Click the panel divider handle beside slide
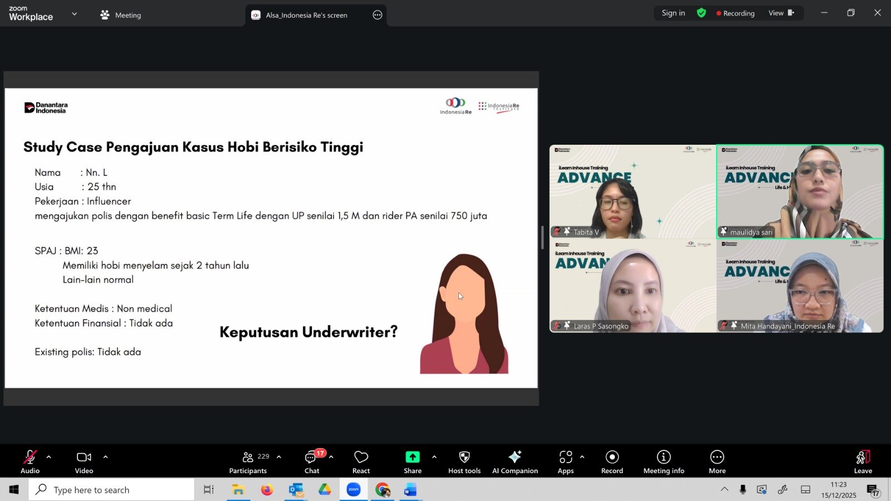The image size is (891, 501). [542, 238]
